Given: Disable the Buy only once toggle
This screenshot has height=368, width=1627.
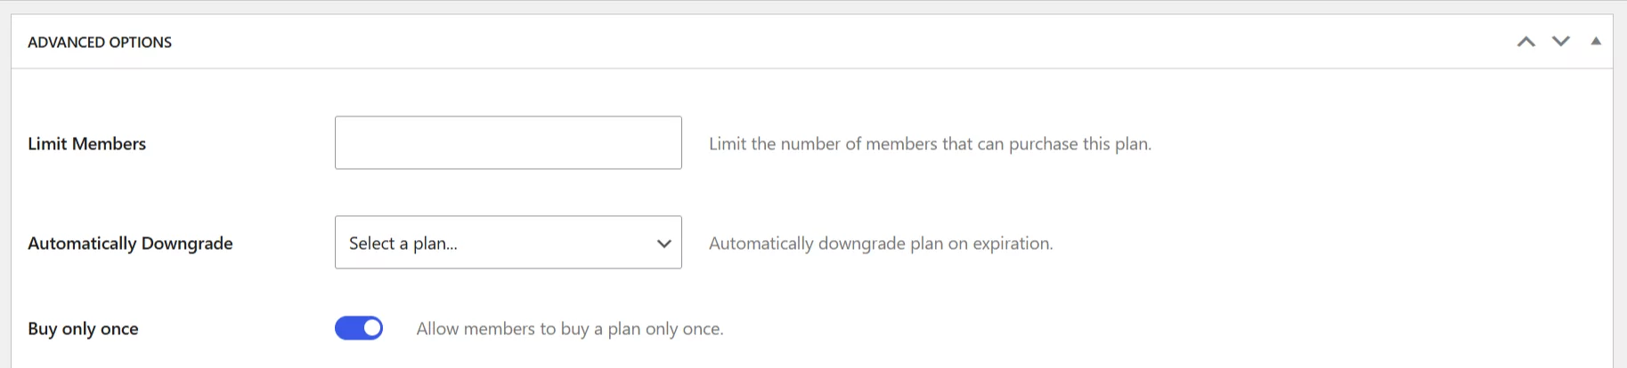Looking at the screenshot, I should tap(359, 328).
